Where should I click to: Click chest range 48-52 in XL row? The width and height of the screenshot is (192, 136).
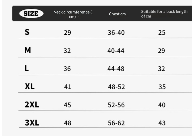[116, 87]
